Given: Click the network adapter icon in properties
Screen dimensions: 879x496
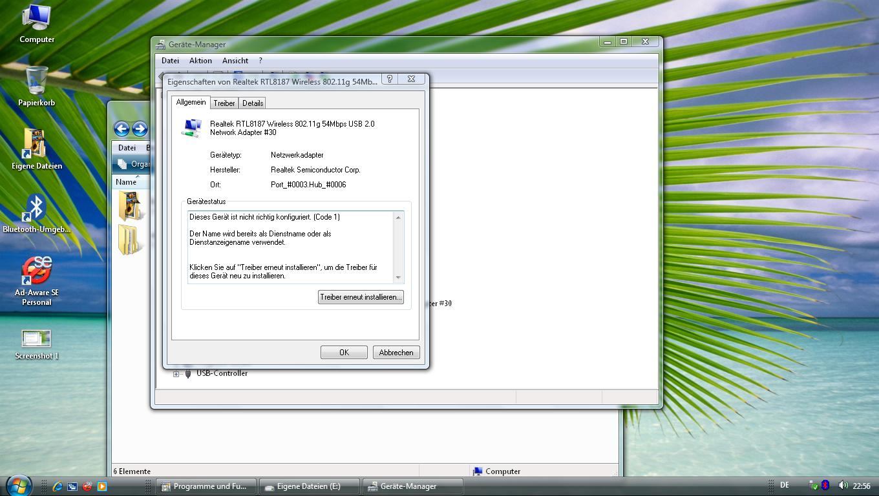Looking at the screenshot, I should (191, 128).
